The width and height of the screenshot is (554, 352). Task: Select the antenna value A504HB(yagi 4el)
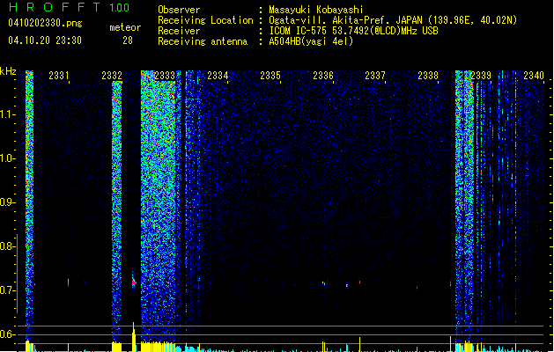[x=311, y=41]
